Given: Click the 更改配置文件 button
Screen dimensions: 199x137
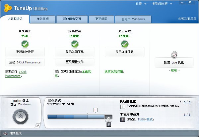Looking at the screenshot, I should [75, 62].
